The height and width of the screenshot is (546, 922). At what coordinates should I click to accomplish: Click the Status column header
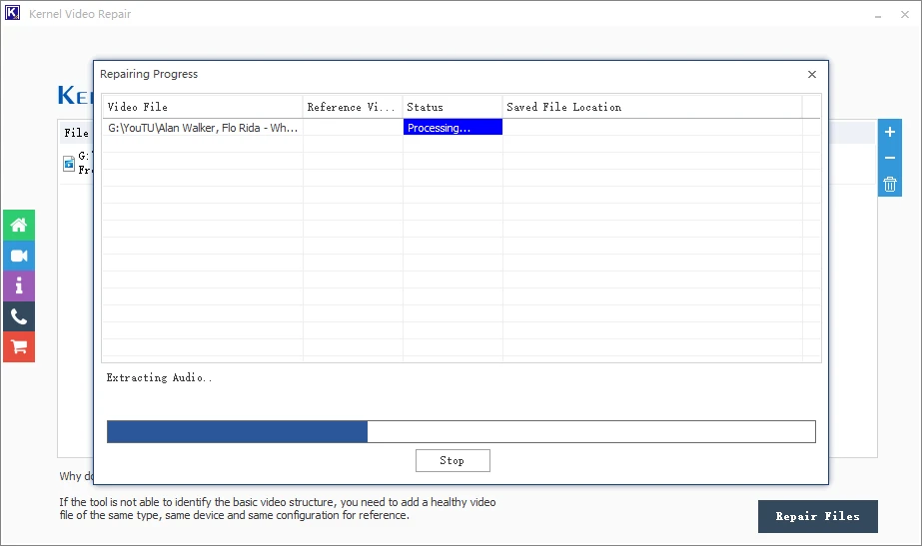point(453,107)
